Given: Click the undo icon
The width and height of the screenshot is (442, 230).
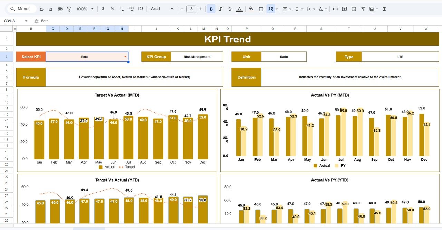Looking at the screenshot, I should click(x=41, y=9).
